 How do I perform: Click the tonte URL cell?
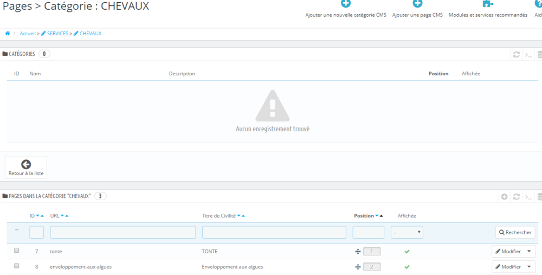(56, 252)
